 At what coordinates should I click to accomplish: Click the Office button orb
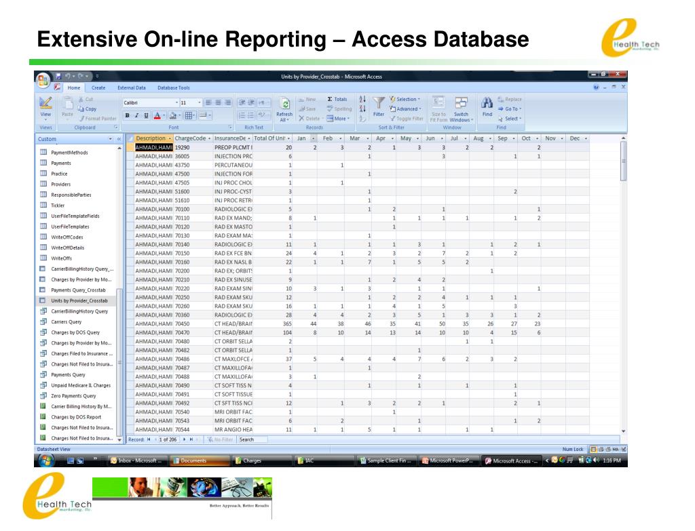[x=43, y=79]
